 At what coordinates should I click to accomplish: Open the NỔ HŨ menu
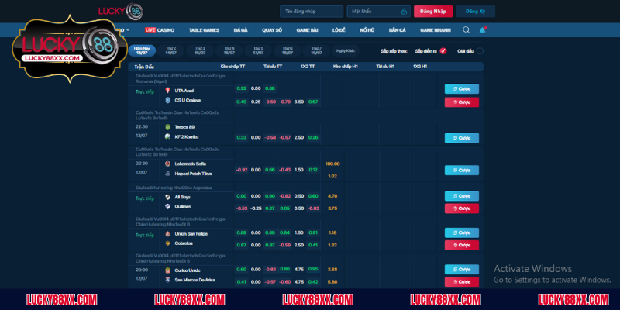(367, 30)
